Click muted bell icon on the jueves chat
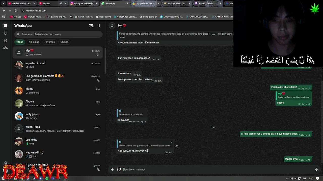This screenshot has height=181, width=323. 98,169
